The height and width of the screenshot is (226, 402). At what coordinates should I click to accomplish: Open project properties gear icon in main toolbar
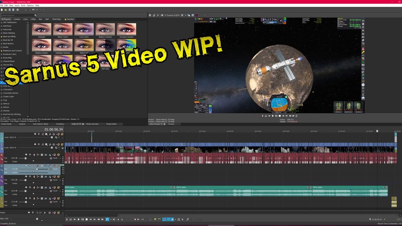pyautogui.click(x=17, y=10)
